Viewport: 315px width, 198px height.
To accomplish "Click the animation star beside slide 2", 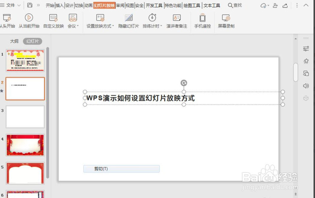I will click(2, 91).
